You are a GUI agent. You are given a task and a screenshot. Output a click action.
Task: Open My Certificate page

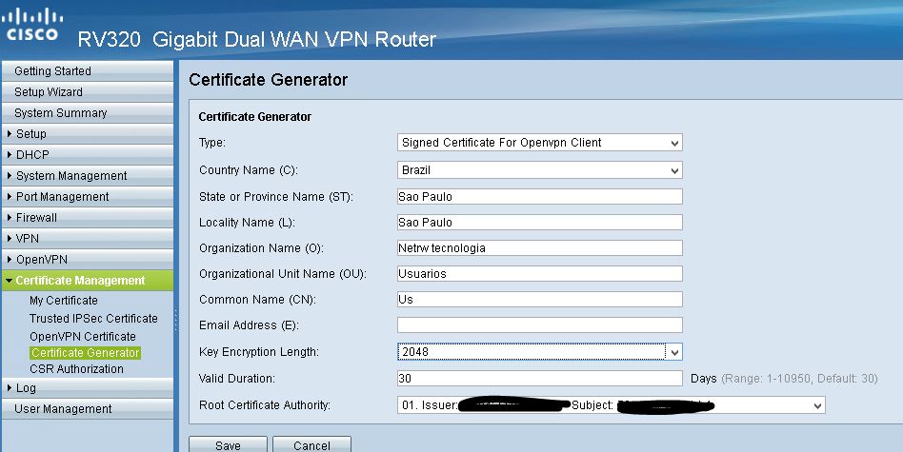coord(64,300)
